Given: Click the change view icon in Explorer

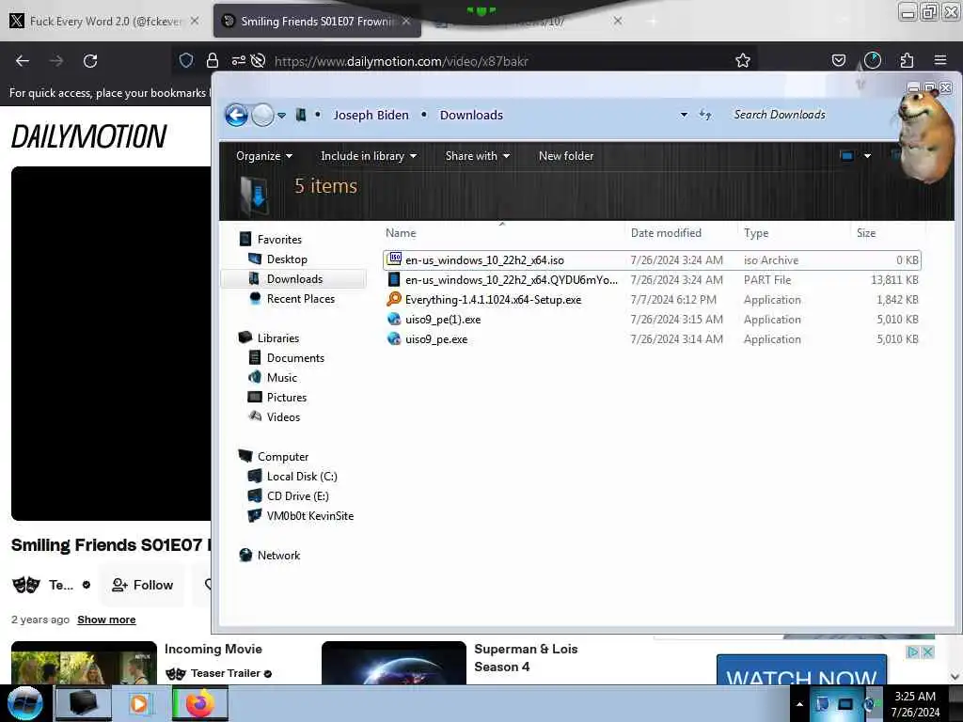Looking at the screenshot, I should 846,156.
